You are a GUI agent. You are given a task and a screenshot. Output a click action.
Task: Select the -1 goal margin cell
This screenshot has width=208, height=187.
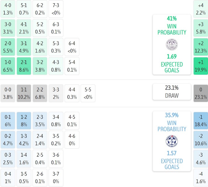[x=200, y=121]
